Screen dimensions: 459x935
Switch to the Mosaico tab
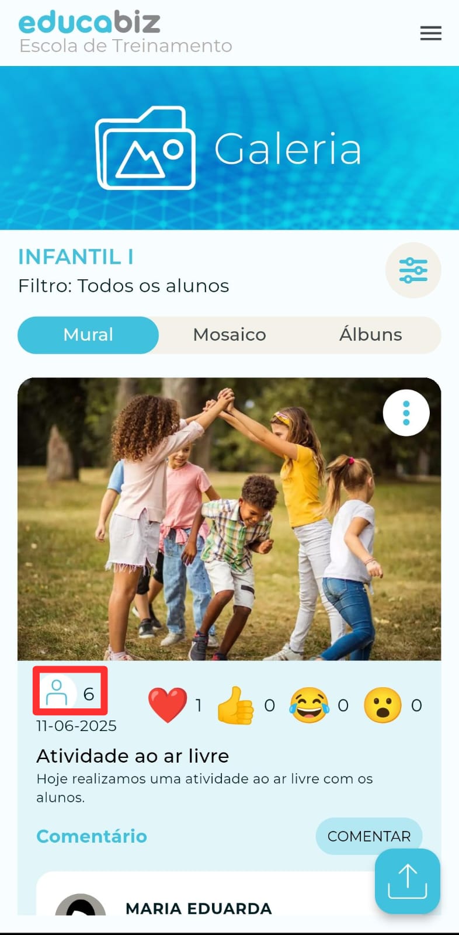[x=229, y=335]
